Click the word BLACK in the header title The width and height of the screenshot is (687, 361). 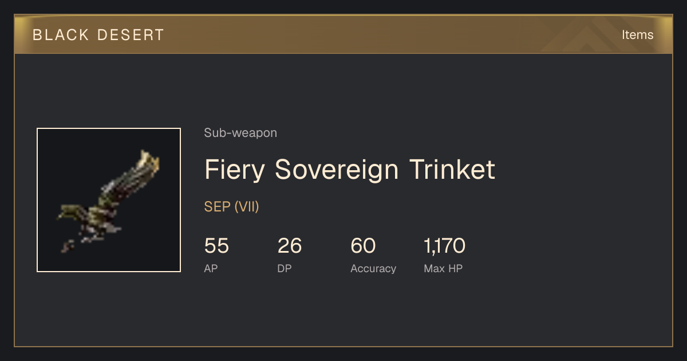pyautogui.click(x=53, y=35)
